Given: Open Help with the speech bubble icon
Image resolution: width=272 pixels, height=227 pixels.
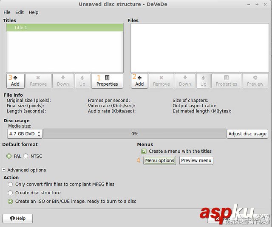Looking at the screenshot, I should [18, 219].
